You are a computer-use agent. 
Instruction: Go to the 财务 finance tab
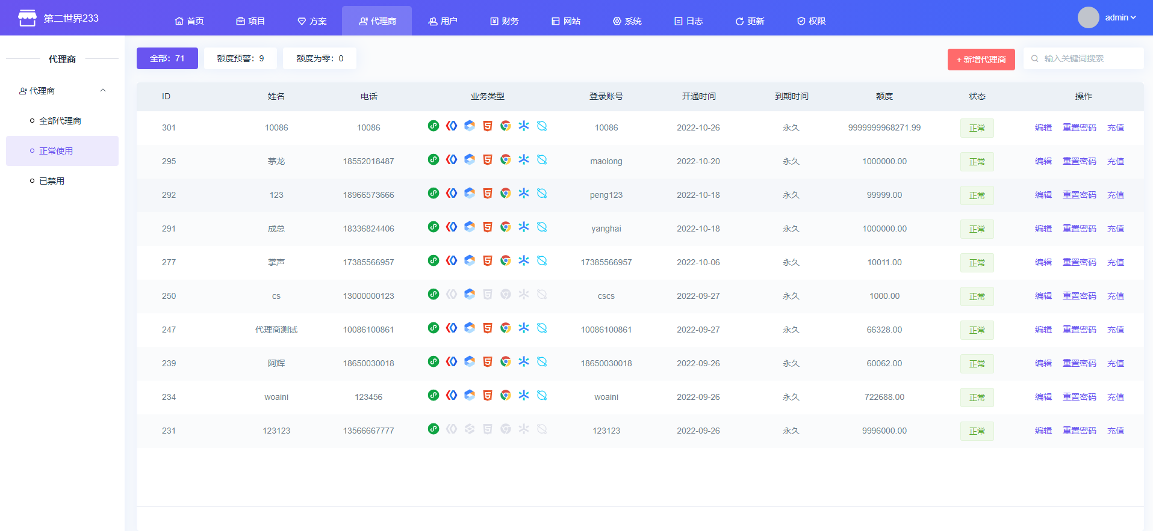[x=505, y=21]
